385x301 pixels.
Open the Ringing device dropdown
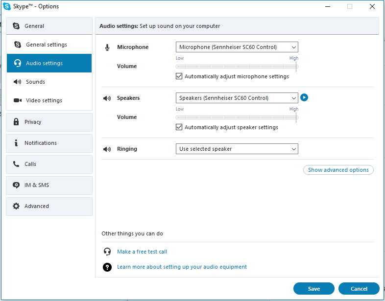(237, 149)
